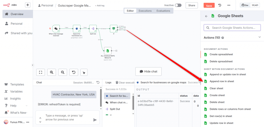
Task: Open Overview in the sidebar
Action: point(18,14)
